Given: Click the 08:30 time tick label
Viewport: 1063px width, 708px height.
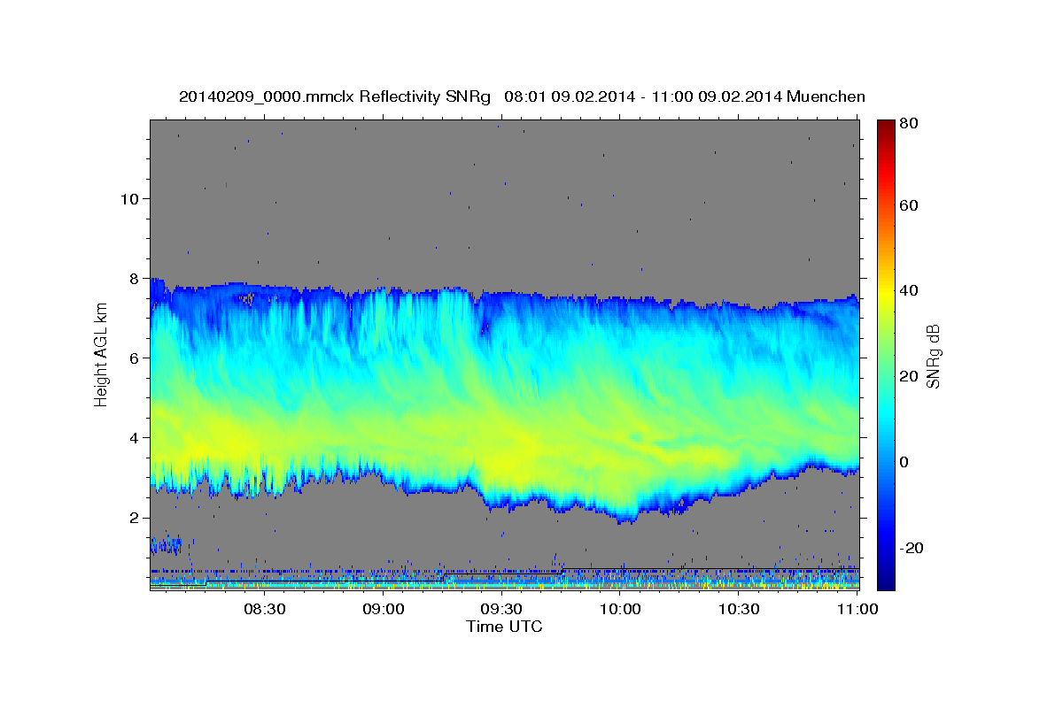Looking at the screenshot, I should coord(264,610).
